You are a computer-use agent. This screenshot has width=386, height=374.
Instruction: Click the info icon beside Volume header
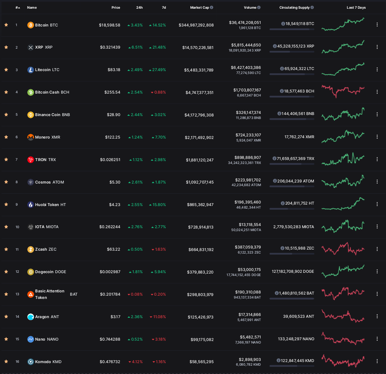click(x=259, y=8)
